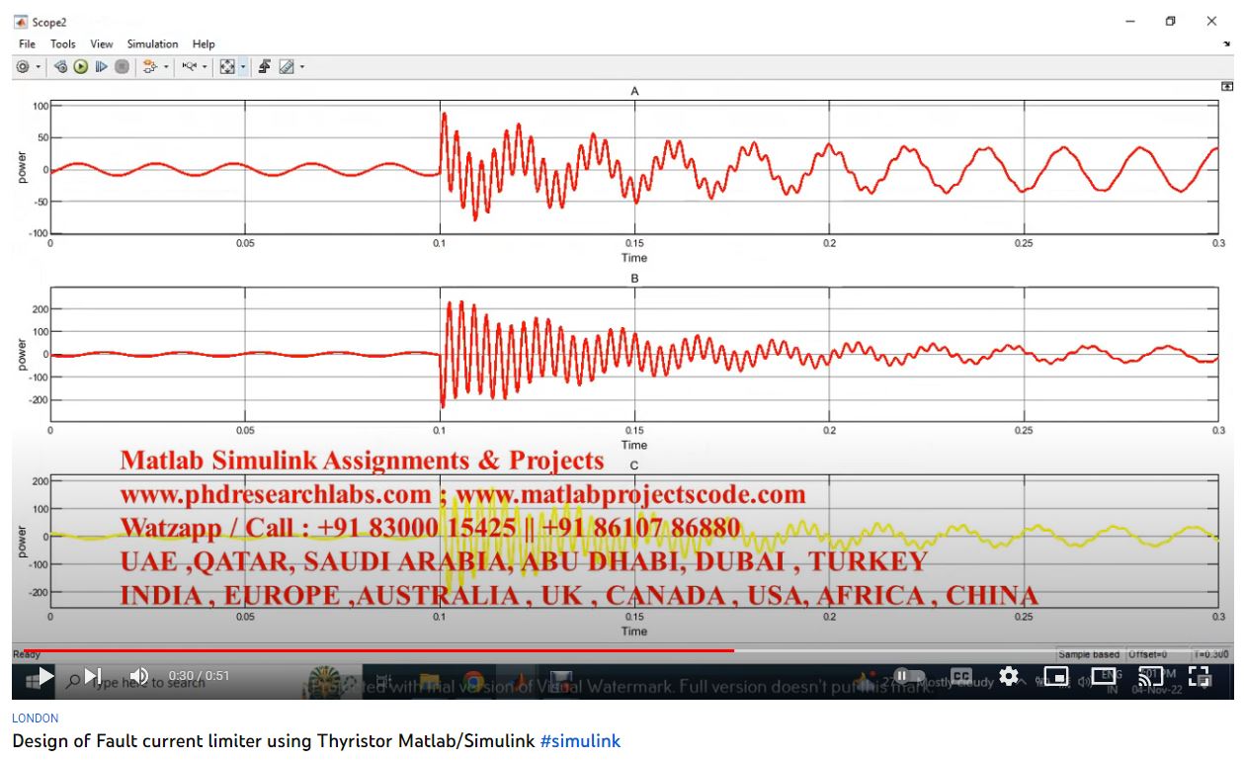Click the power y-axis label of plot B
The image size is (1244, 761).
pyautogui.click(x=22, y=355)
